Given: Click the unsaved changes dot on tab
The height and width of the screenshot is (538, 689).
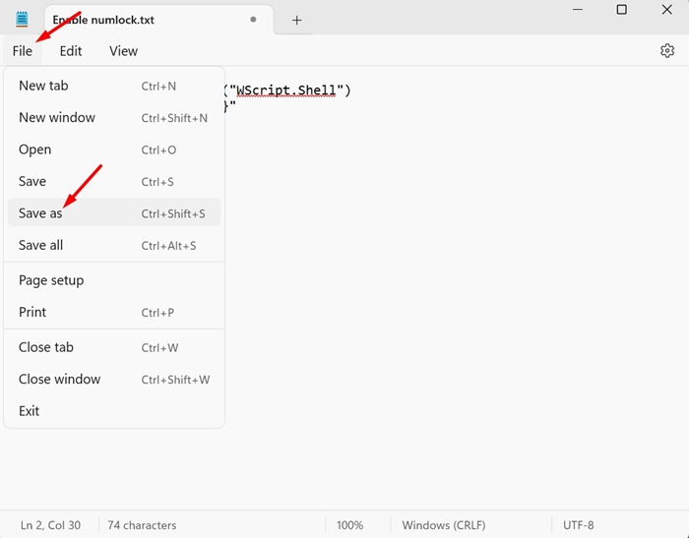Looking at the screenshot, I should click(x=253, y=20).
